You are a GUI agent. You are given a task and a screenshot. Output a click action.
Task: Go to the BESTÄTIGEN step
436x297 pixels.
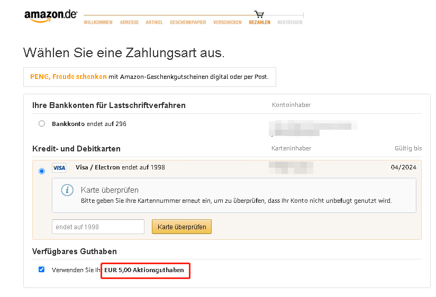coord(290,22)
